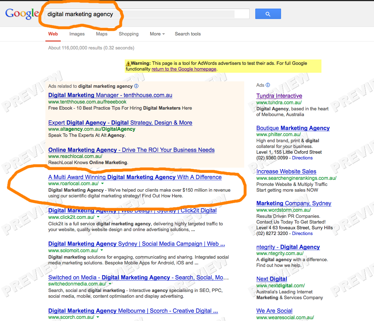The height and width of the screenshot is (321, 374).
Task: Expand the dropdown arrow next to www.click2it.com.au
Action: (x=98, y=217)
